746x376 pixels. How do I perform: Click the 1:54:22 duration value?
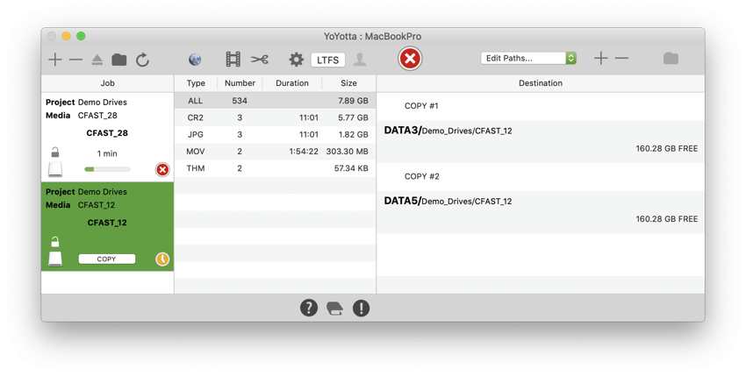[x=304, y=151]
